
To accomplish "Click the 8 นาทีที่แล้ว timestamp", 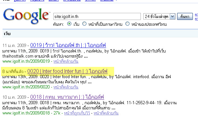I will (x=13, y=71).
